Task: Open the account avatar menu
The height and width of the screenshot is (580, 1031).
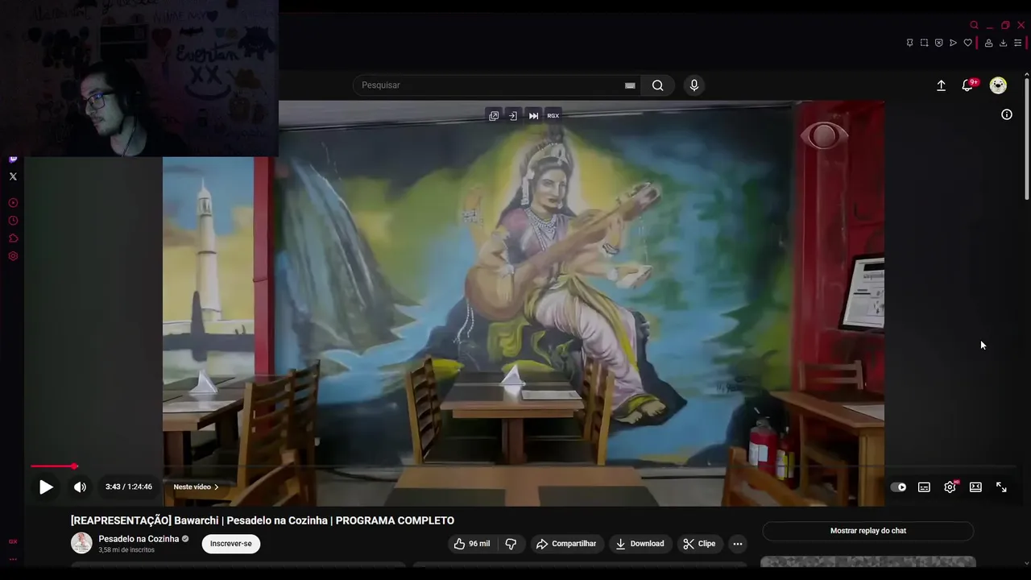Action: [998, 85]
